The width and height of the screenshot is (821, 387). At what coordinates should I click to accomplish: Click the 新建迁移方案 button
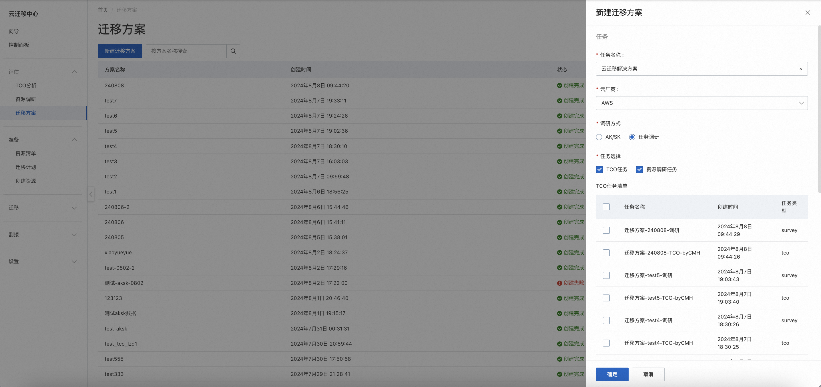120,51
